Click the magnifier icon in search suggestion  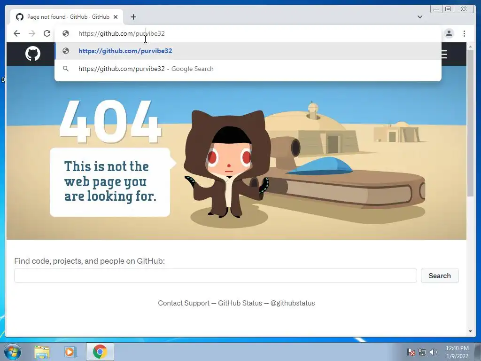[66, 69]
